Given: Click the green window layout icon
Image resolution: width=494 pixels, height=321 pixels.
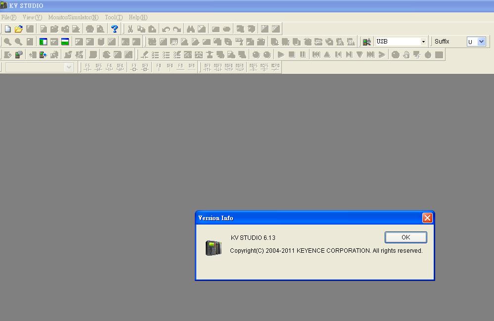Looking at the screenshot, I should (x=43, y=42).
